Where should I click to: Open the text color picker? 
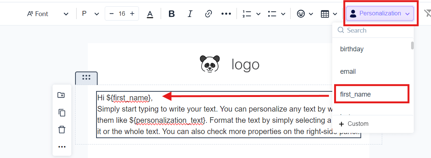click(x=150, y=14)
